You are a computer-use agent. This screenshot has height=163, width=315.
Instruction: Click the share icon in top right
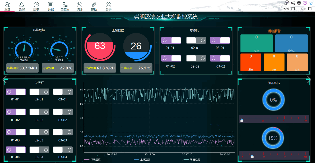point(293,3)
